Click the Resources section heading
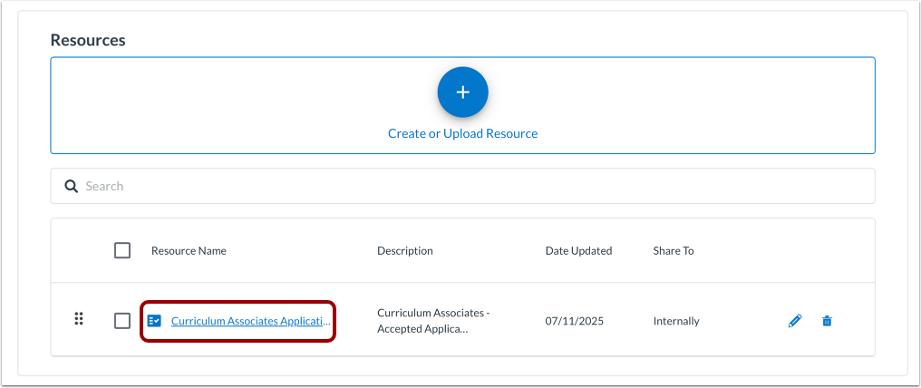921x388 pixels. click(88, 40)
